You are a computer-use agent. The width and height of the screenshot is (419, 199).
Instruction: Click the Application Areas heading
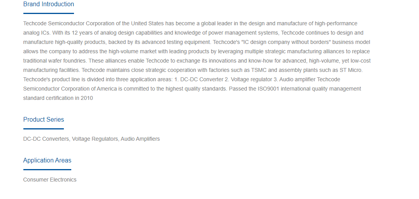tap(47, 160)
